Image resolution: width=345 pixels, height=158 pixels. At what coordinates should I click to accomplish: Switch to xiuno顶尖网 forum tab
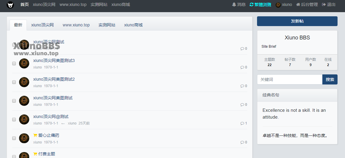pos(42,25)
